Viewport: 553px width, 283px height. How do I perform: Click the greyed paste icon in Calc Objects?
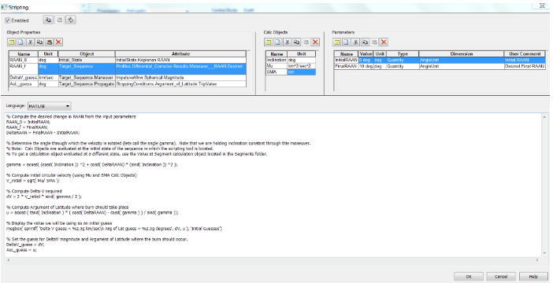coord(306,42)
